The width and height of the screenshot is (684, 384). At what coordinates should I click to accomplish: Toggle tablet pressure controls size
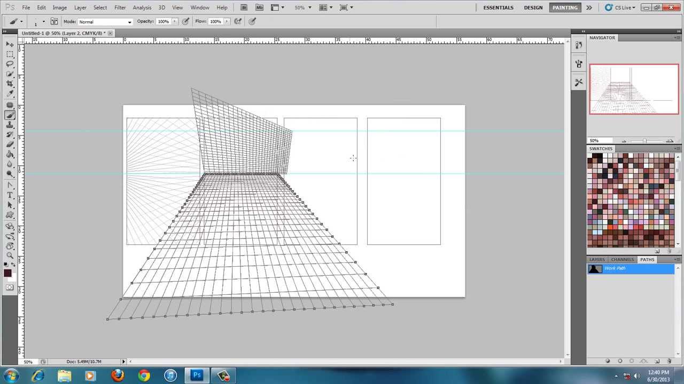coord(252,21)
